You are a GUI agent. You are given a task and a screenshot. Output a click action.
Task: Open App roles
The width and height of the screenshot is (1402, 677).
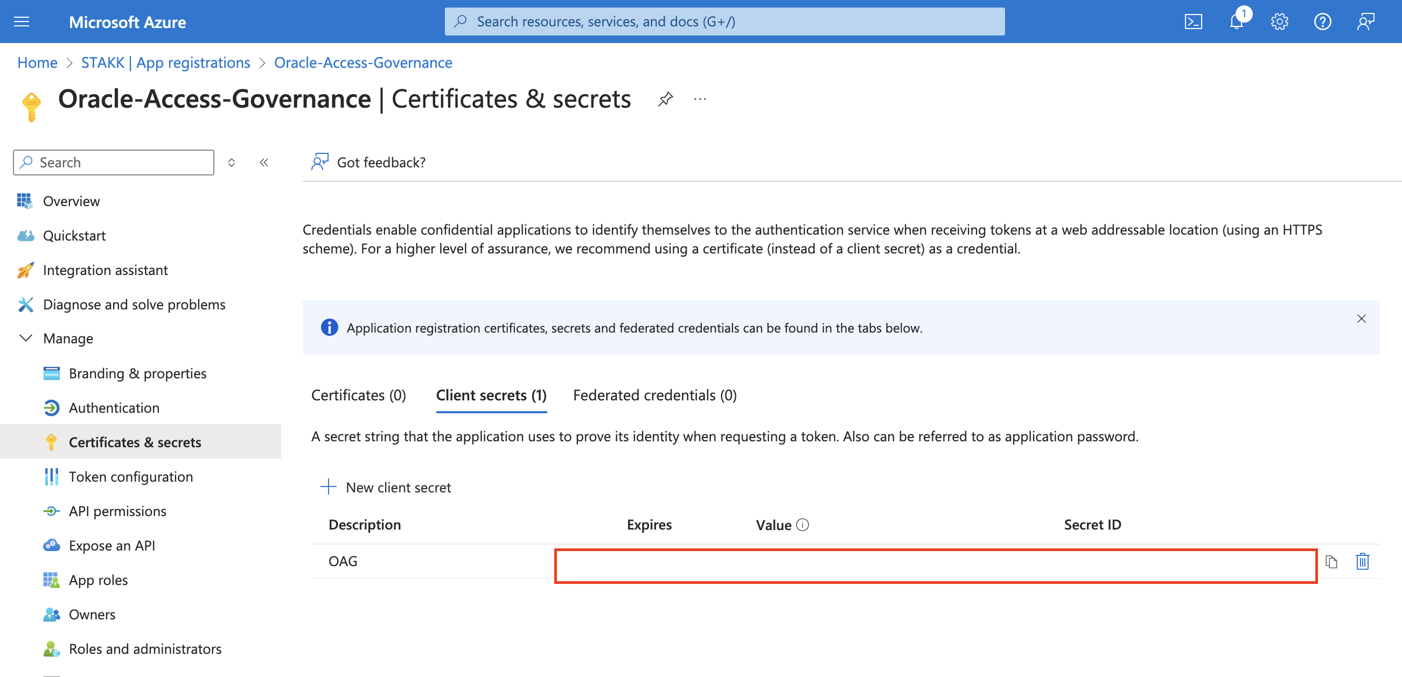tap(98, 580)
